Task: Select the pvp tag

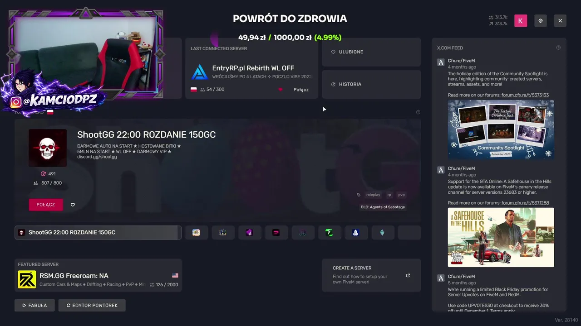Action: (401, 195)
